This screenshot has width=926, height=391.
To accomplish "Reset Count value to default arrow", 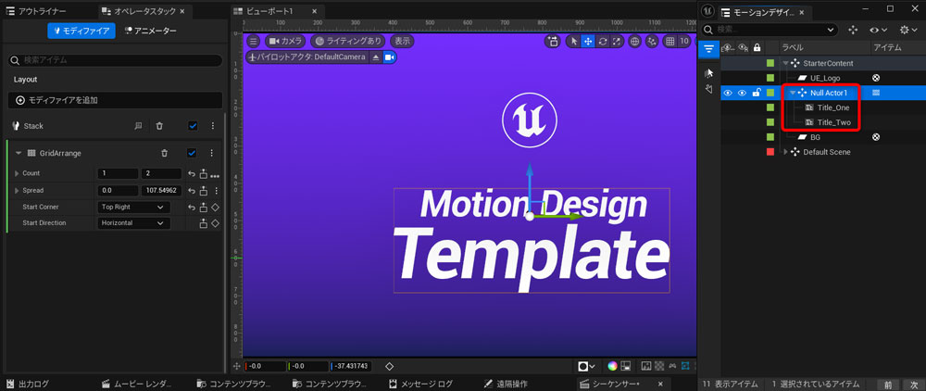I will pyautogui.click(x=192, y=173).
